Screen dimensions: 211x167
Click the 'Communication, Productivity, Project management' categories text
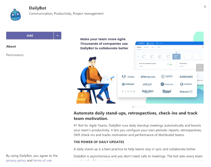(x=66, y=13)
